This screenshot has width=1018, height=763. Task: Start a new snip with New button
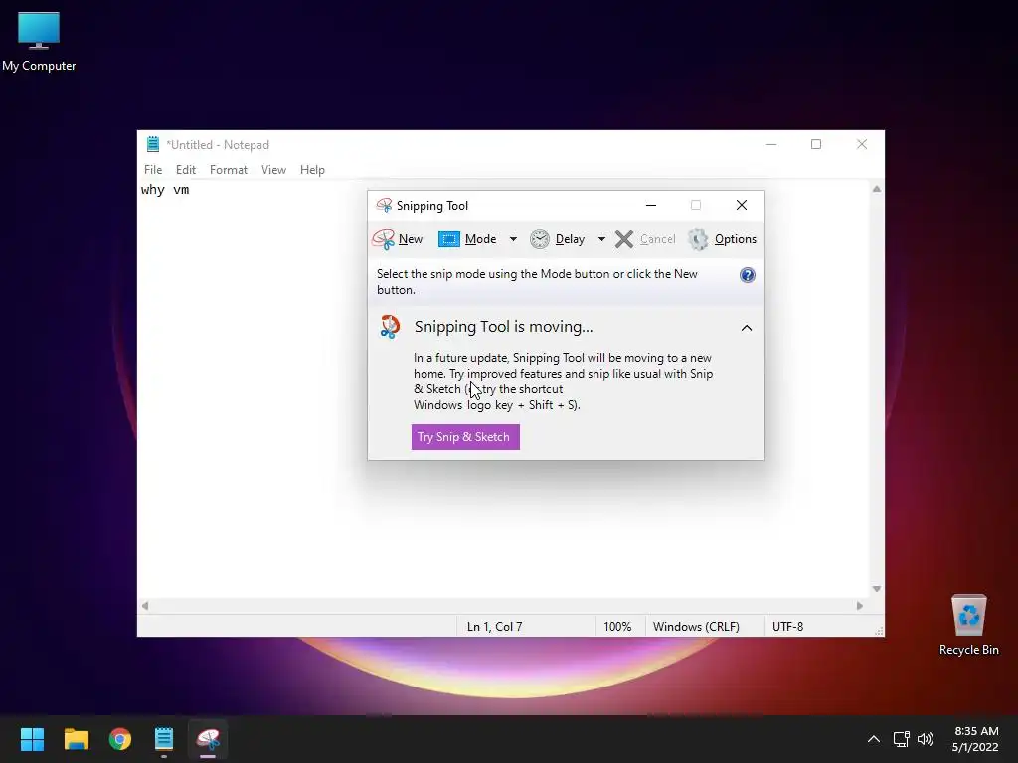(398, 239)
